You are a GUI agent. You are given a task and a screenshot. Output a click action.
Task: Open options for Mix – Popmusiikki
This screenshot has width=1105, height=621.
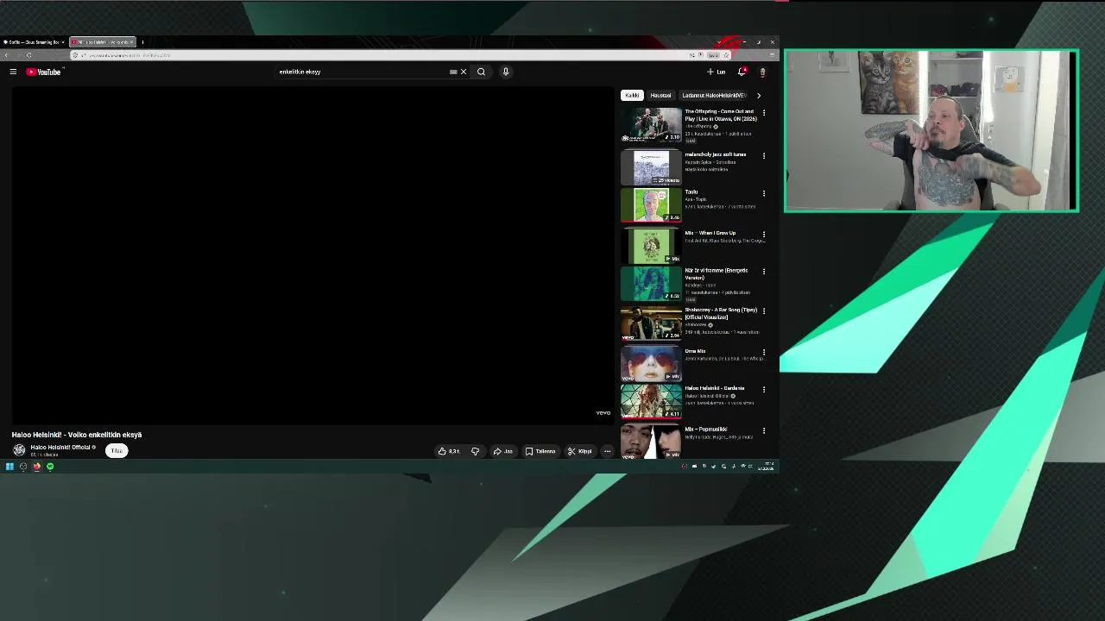pyautogui.click(x=763, y=430)
